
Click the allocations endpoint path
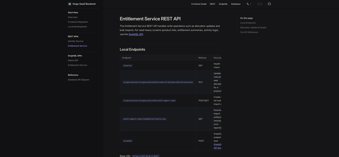pyautogui.click(x=158, y=82)
